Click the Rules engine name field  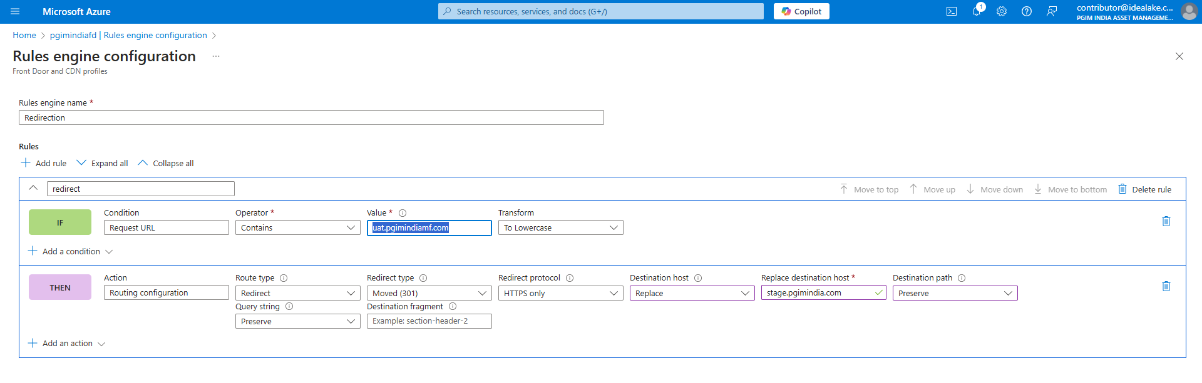(x=311, y=117)
